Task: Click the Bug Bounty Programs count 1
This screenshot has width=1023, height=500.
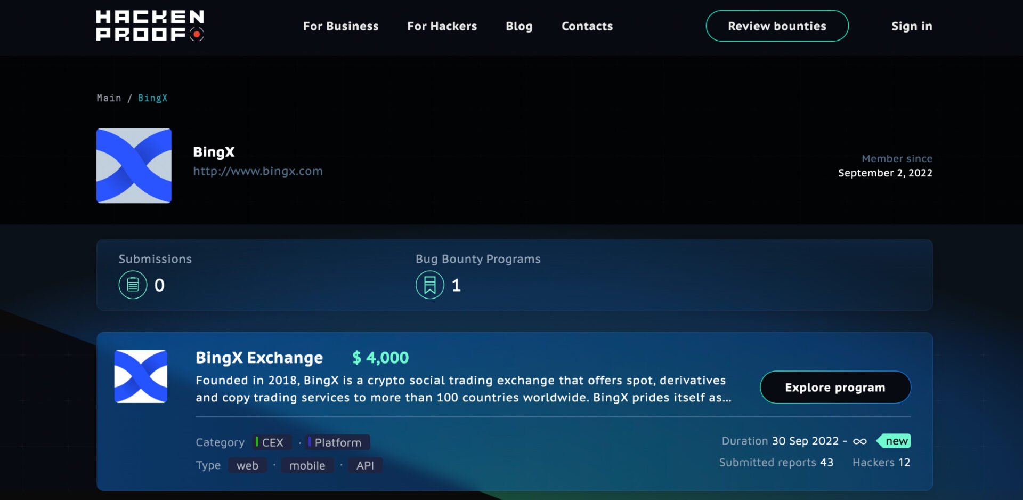Action: pos(456,285)
